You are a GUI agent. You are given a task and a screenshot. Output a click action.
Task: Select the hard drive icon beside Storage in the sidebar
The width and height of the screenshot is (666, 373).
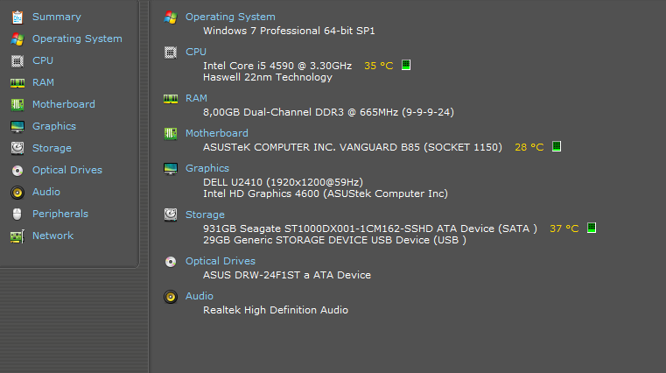(x=18, y=148)
